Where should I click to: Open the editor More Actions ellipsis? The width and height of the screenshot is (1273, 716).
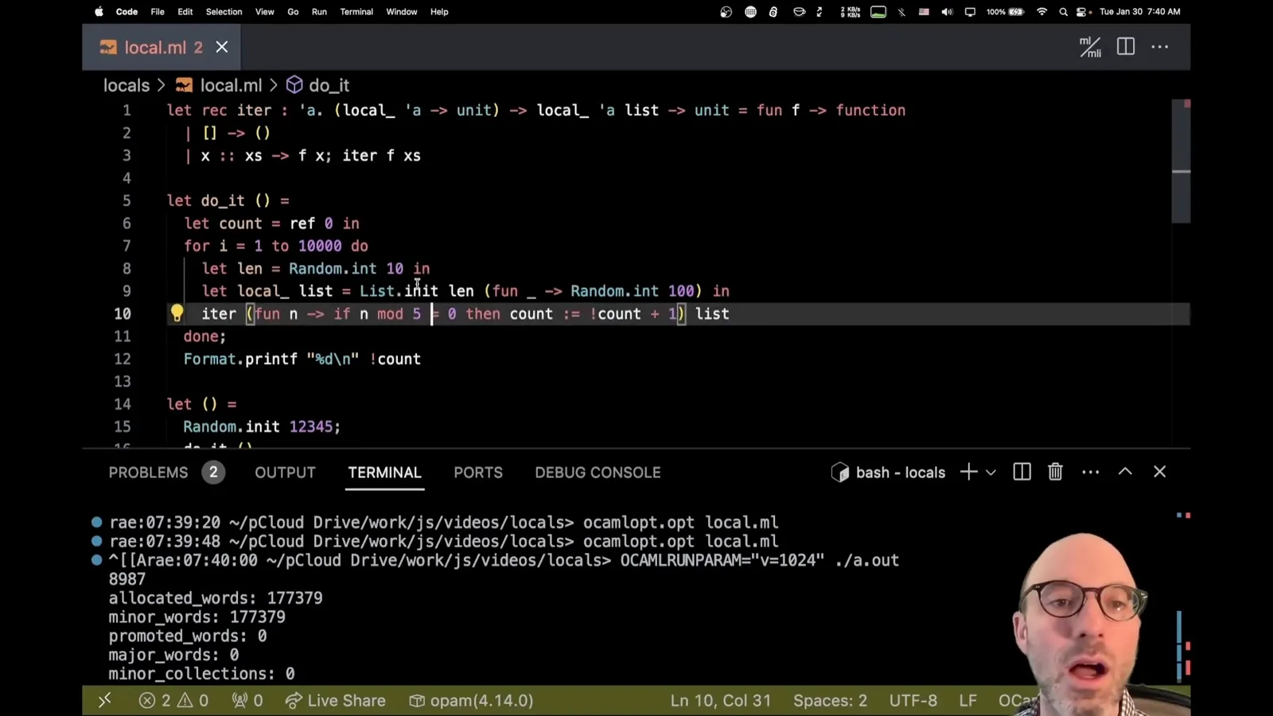pyautogui.click(x=1160, y=47)
